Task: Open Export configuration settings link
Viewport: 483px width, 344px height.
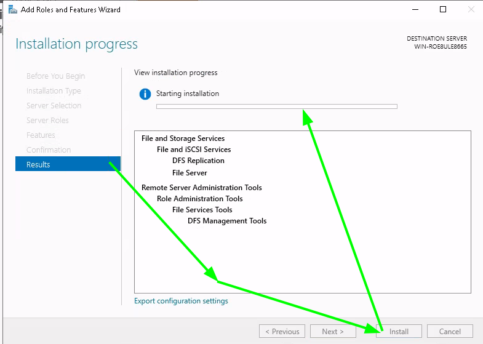Action: pos(181,301)
